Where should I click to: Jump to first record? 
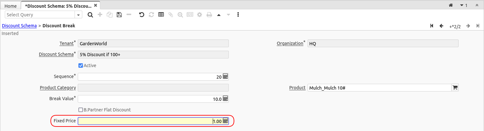pyautogui.click(x=432, y=26)
